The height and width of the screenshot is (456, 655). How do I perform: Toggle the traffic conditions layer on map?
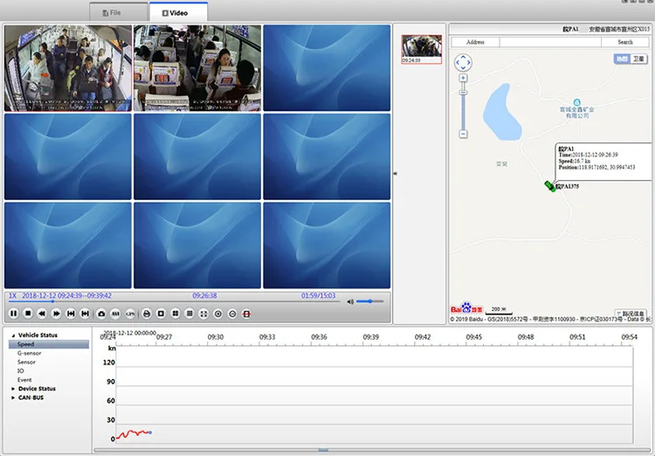click(631, 313)
